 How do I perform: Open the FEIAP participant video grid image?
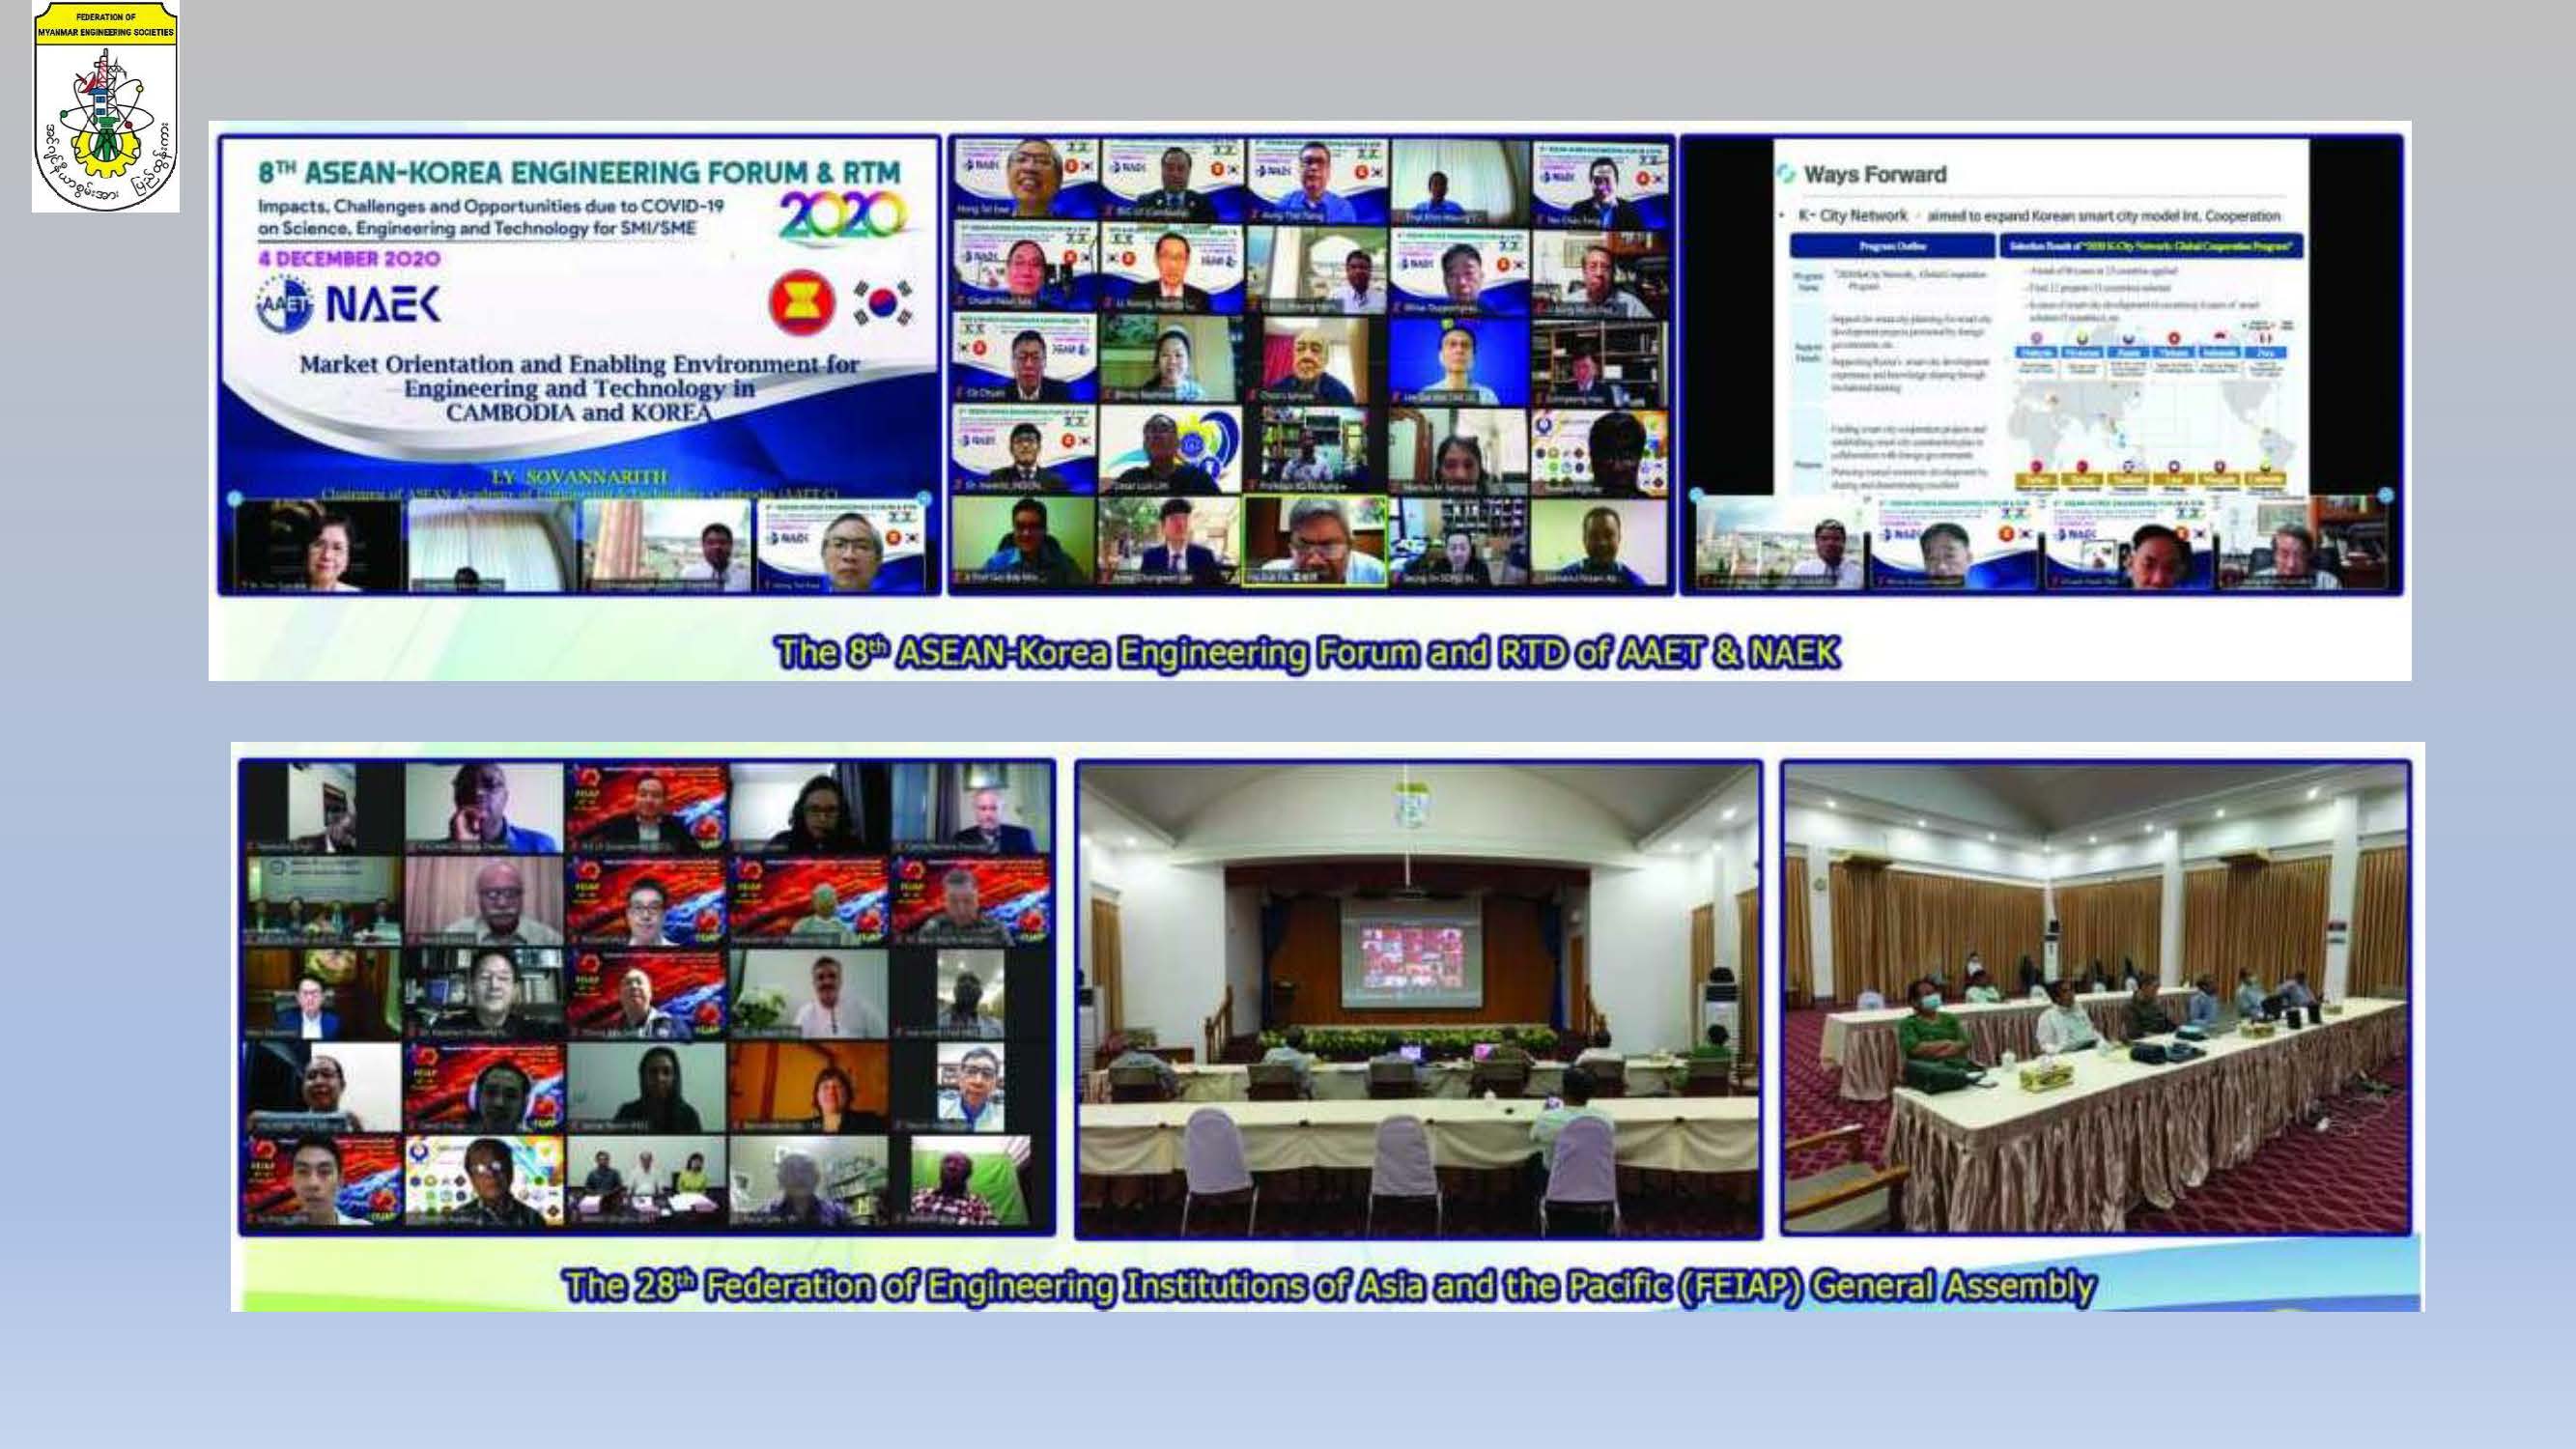click(647, 997)
